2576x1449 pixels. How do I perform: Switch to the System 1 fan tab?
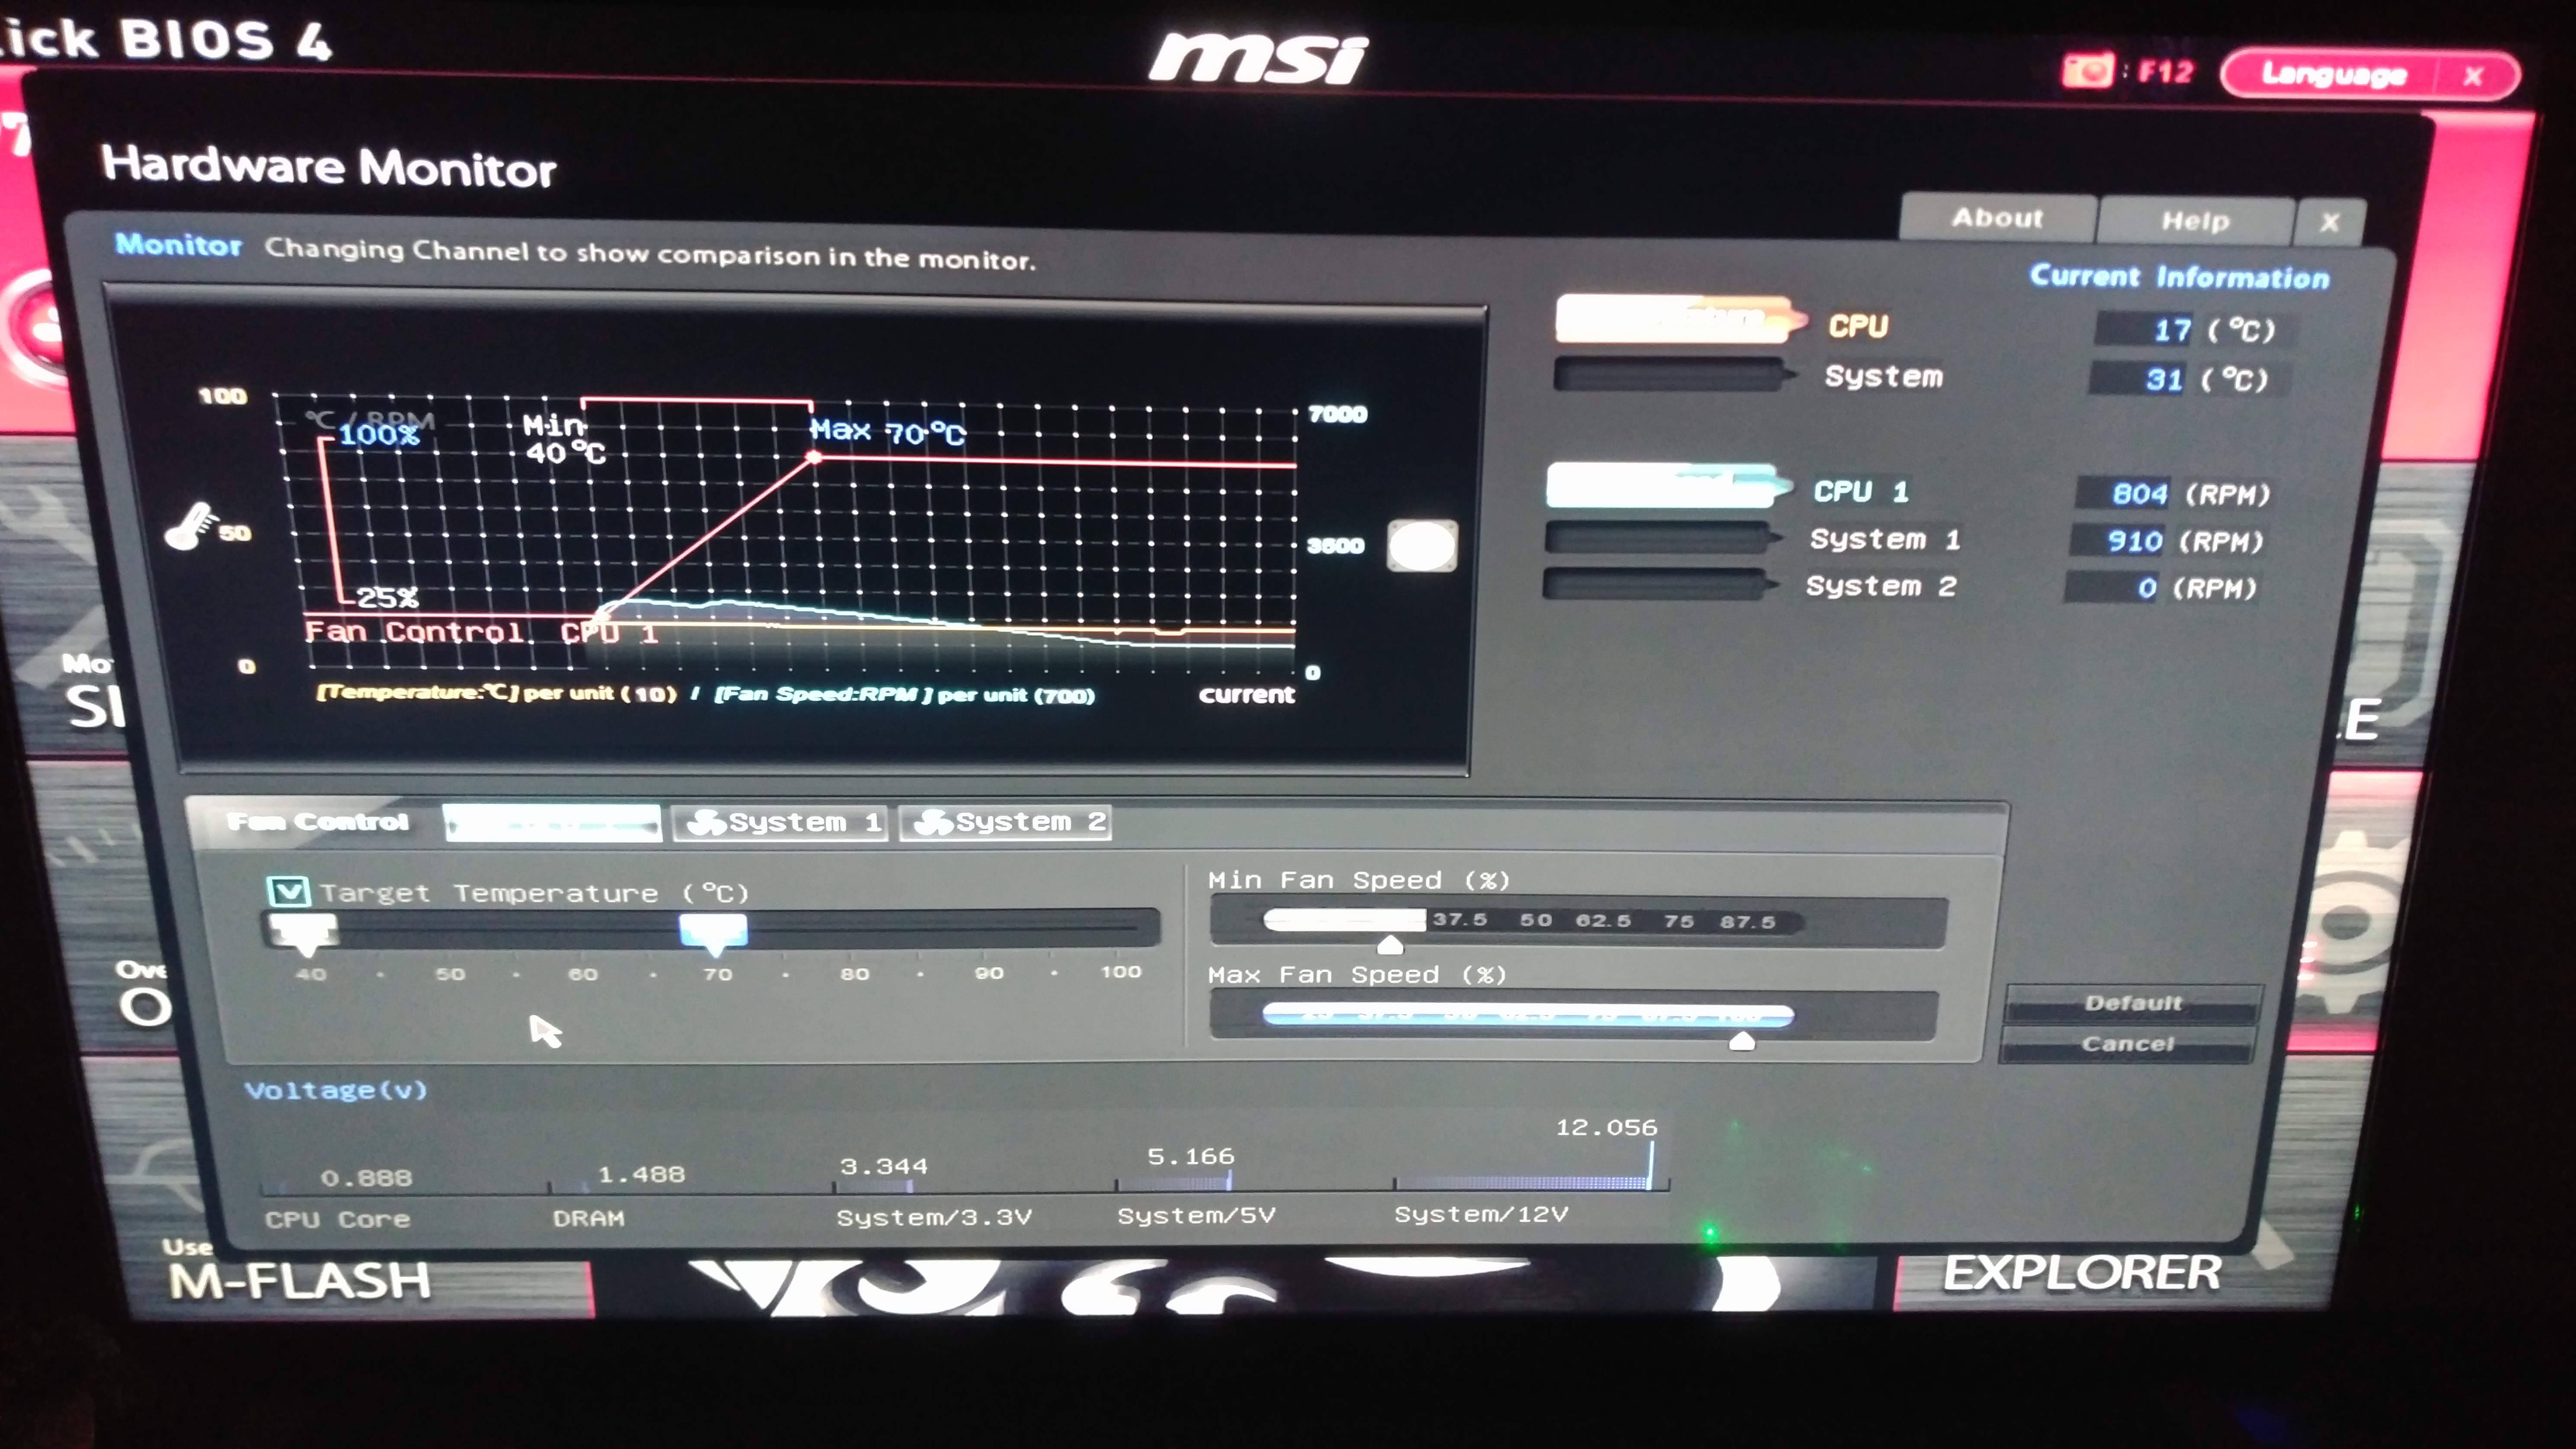pyautogui.click(x=780, y=823)
